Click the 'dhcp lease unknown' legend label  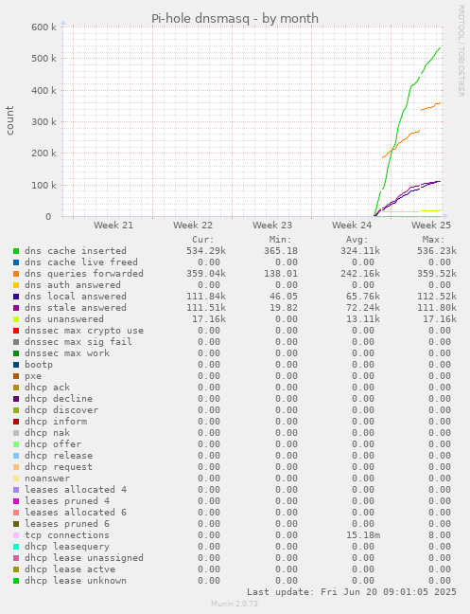[x=76, y=581]
